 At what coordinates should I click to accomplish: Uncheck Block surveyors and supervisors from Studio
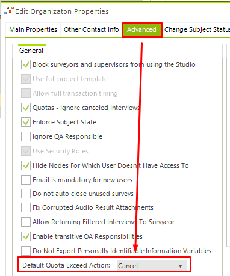click(26, 64)
